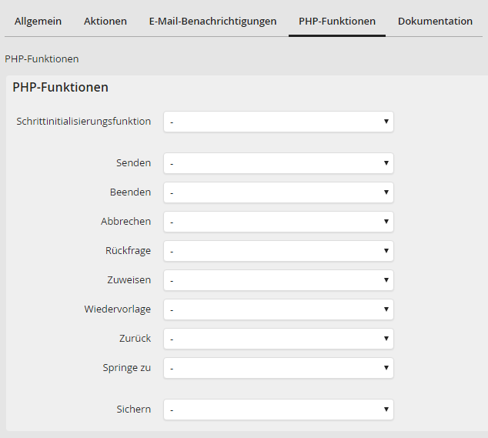Open the Abbrechen function dropdown
The height and width of the screenshot is (438, 488).
(278, 222)
